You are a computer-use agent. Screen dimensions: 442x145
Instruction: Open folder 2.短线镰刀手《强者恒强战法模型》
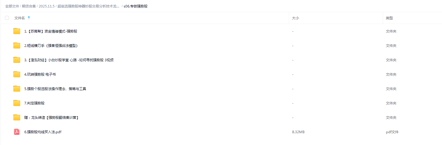pyautogui.click(x=51, y=46)
